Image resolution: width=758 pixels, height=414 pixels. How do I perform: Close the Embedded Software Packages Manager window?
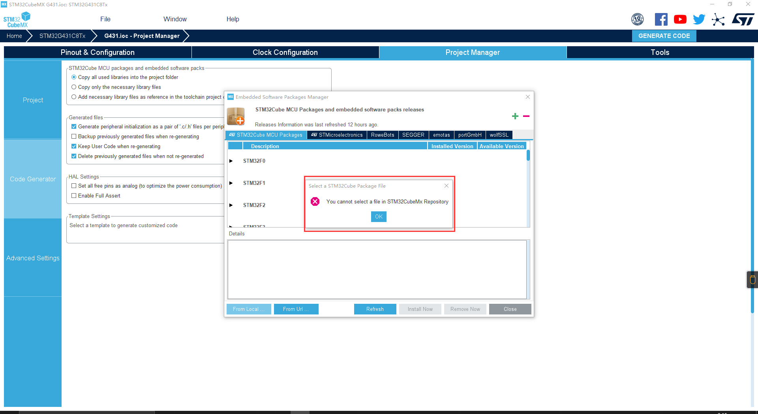click(528, 97)
